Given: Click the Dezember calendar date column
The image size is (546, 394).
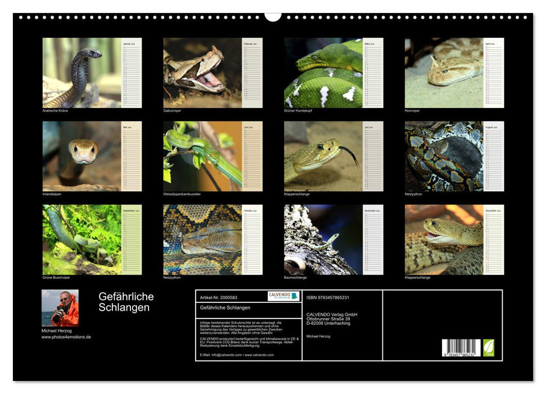Looking at the screenshot, I should pos(494,239).
